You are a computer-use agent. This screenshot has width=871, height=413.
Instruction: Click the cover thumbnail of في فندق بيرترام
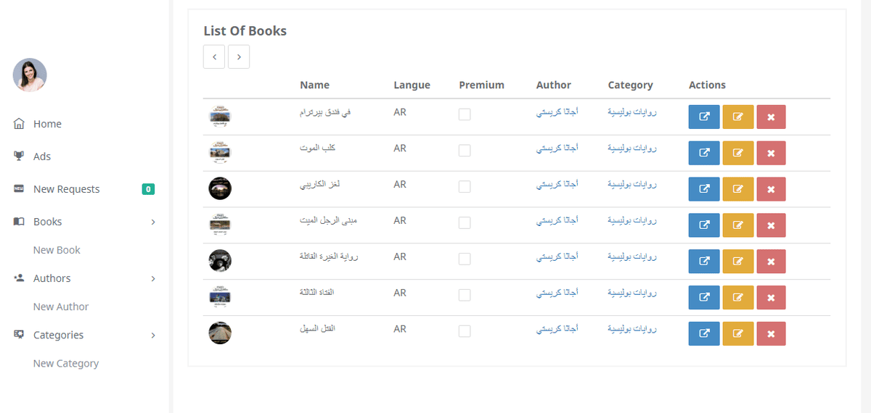coord(220,116)
